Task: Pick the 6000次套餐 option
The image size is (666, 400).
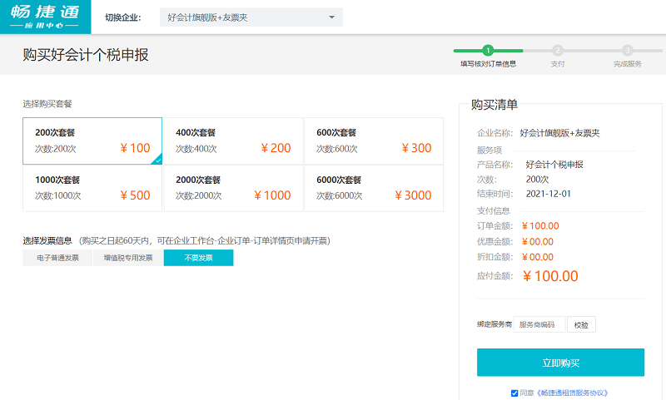Action: tap(374, 189)
